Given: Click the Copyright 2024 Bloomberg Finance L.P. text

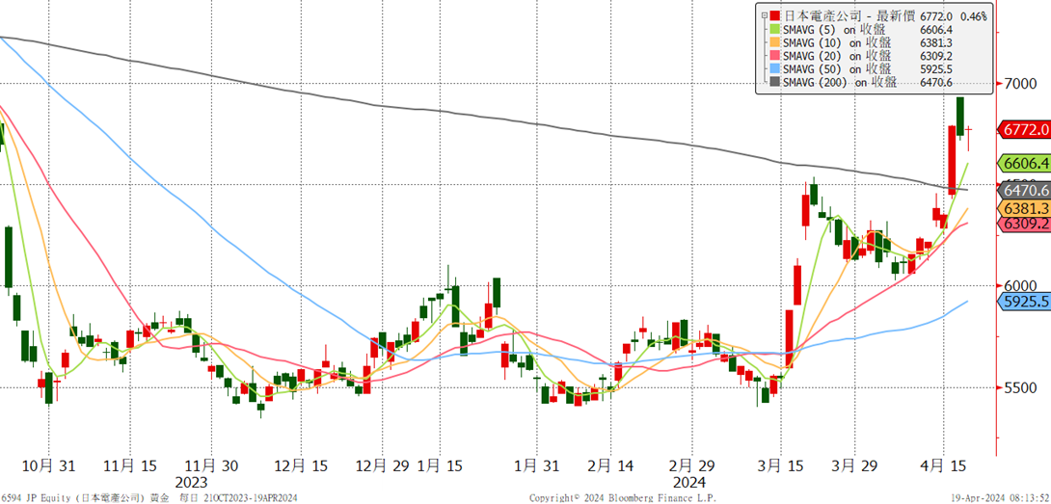Looking at the screenshot, I should [x=622, y=498].
